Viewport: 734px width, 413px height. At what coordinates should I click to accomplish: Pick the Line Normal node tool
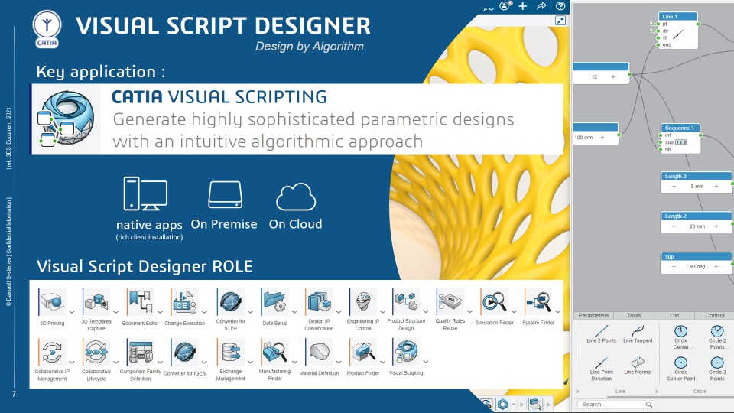tap(638, 366)
